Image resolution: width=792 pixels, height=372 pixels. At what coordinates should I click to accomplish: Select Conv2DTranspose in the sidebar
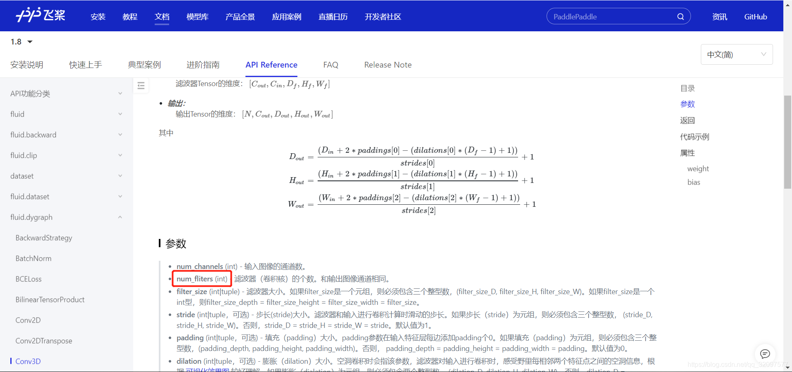(x=44, y=341)
